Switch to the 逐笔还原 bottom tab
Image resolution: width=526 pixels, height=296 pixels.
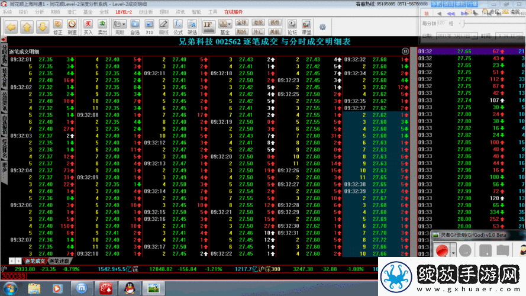[x=59, y=260]
